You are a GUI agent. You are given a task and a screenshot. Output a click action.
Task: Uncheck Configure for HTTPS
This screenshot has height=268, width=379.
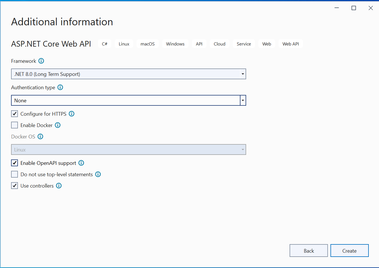click(x=14, y=114)
